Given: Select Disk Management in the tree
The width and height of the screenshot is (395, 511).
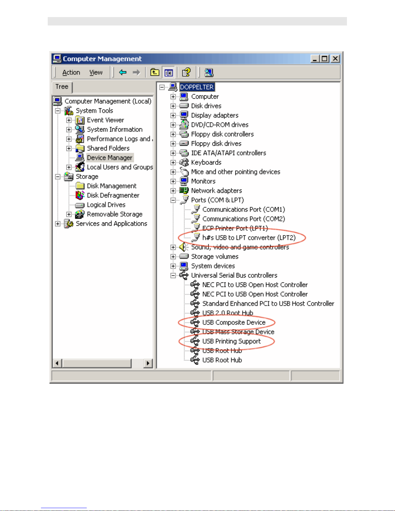Looking at the screenshot, I should [112, 186].
